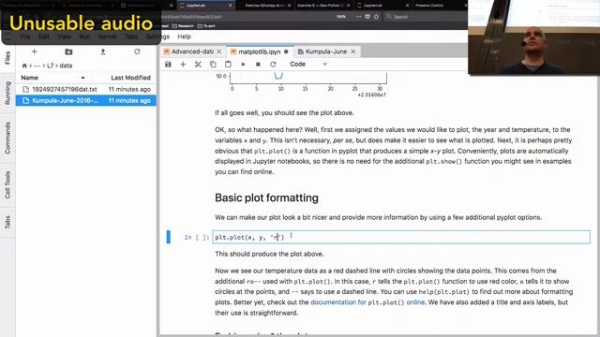Open the Files sidebar tab
The image size is (600, 337).
click(7, 58)
